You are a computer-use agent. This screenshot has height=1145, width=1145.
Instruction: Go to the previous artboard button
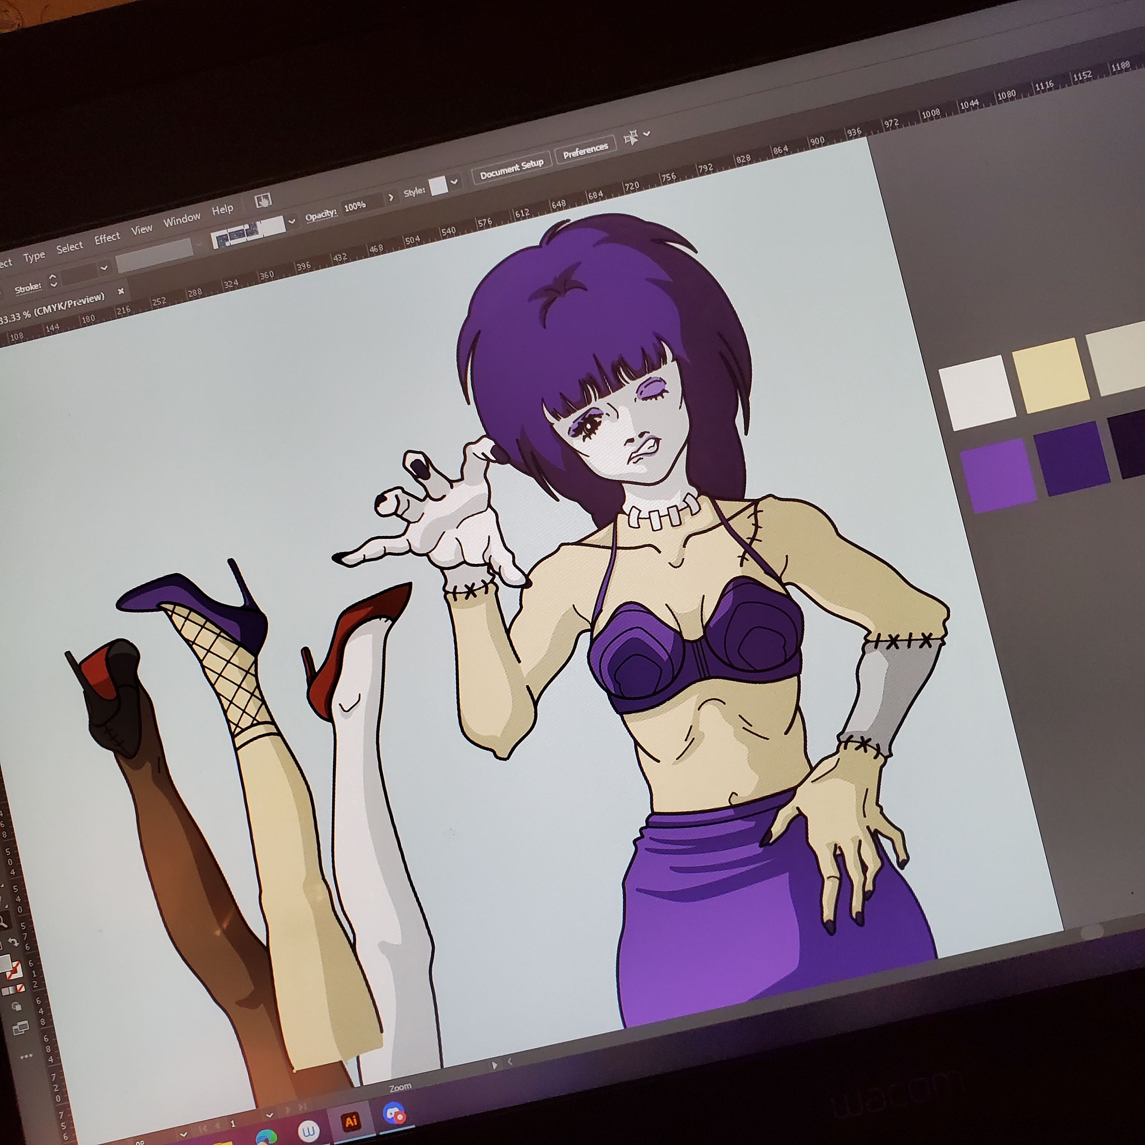pos(217,1126)
